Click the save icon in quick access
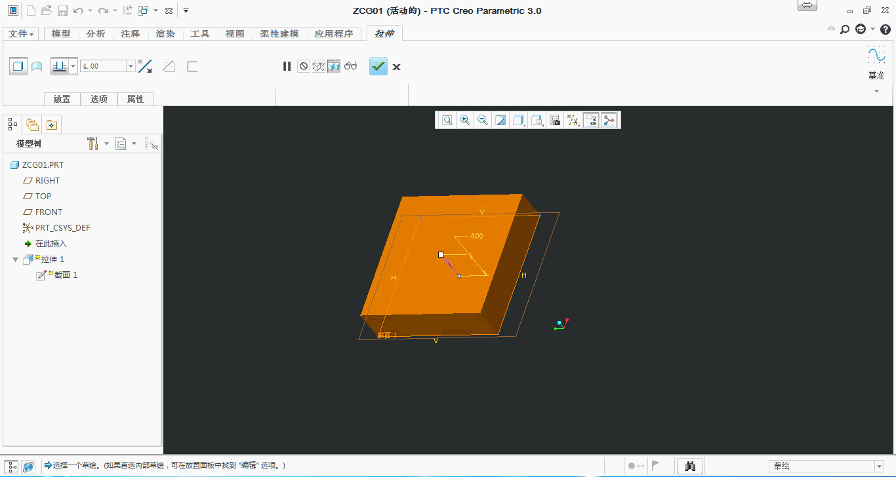 62,10
